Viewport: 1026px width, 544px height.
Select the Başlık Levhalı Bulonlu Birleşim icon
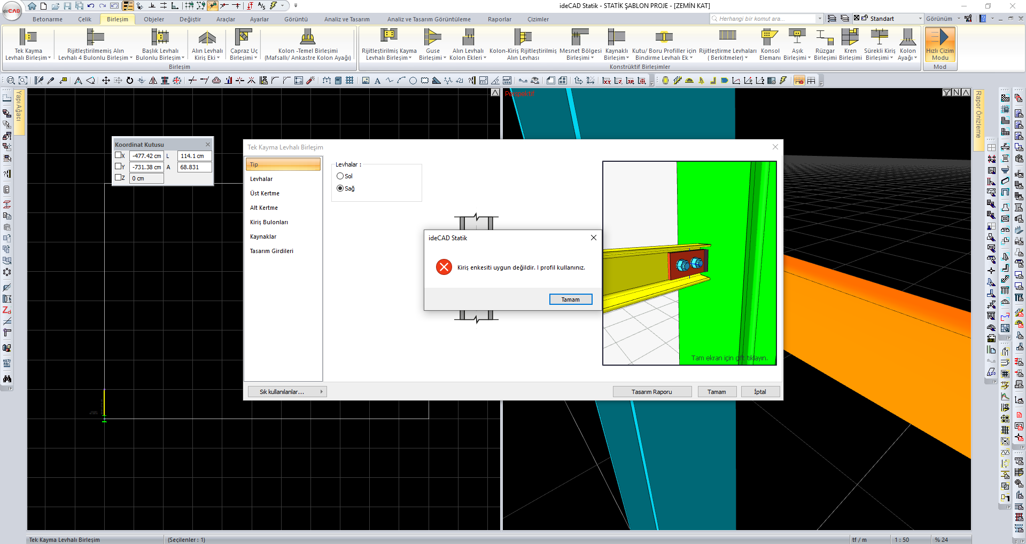point(160,37)
